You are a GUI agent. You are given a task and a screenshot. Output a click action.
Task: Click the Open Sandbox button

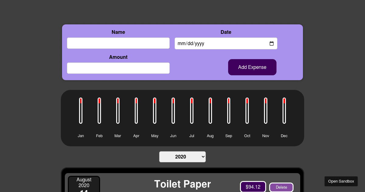coord(341,181)
